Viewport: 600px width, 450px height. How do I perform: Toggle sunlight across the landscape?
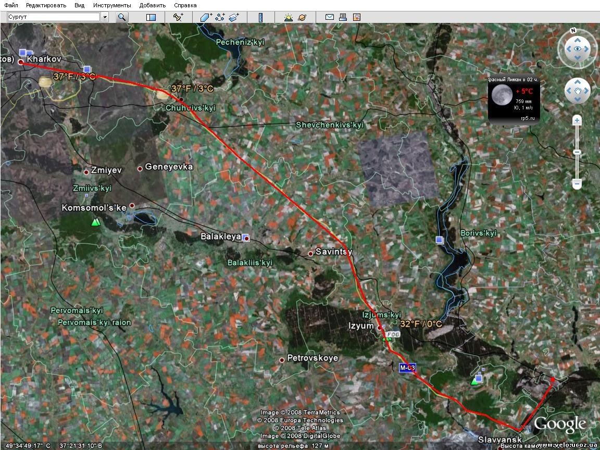pyautogui.click(x=289, y=17)
